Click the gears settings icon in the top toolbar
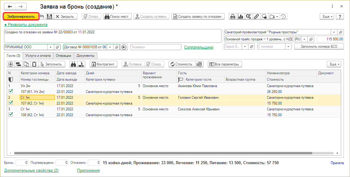Screen dimensions: 350x177 (248, 17)
